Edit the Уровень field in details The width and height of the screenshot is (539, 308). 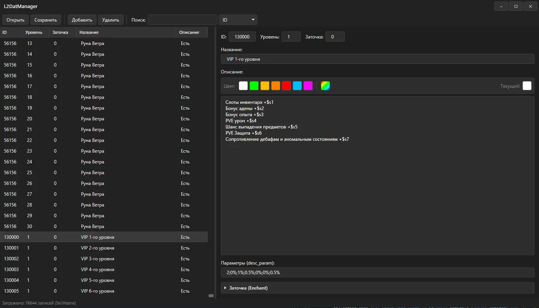coord(291,37)
